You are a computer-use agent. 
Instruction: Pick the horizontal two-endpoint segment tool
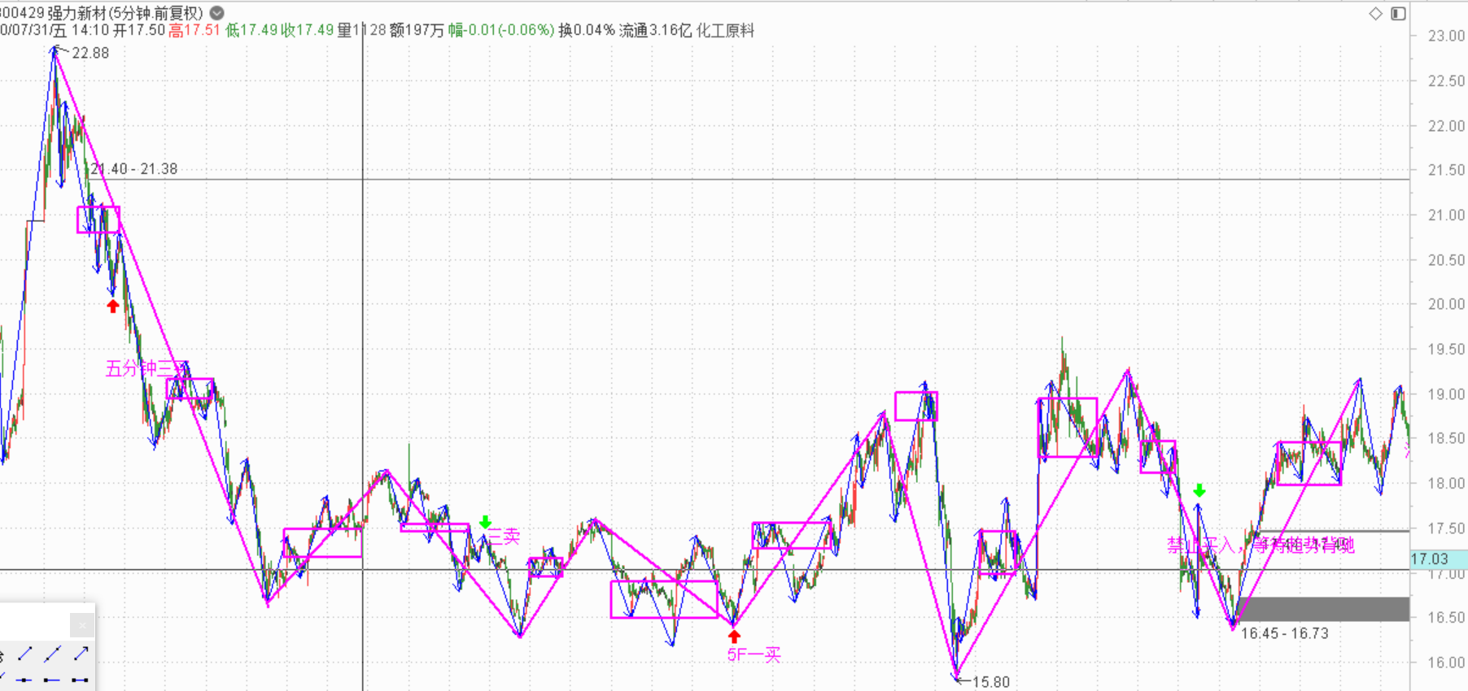pyautogui.click(x=81, y=680)
